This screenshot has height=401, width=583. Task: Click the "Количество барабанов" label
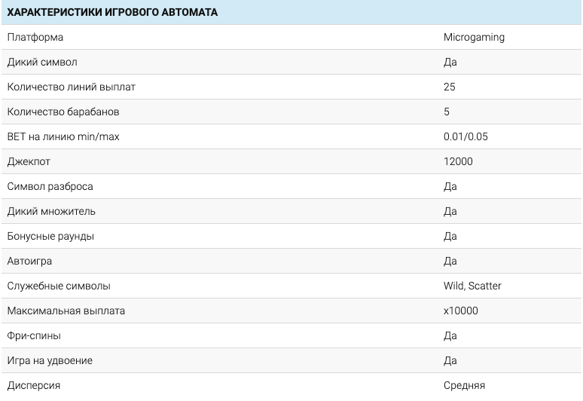click(63, 112)
